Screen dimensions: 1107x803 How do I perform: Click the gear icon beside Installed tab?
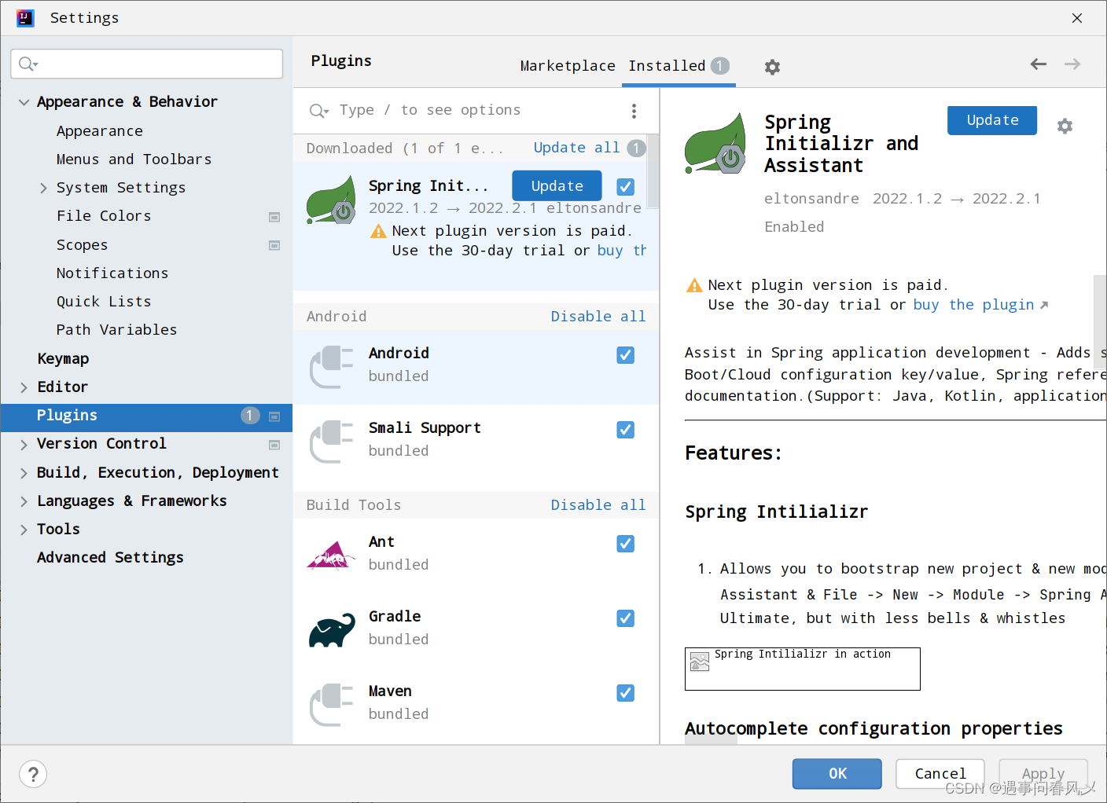tap(772, 67)
